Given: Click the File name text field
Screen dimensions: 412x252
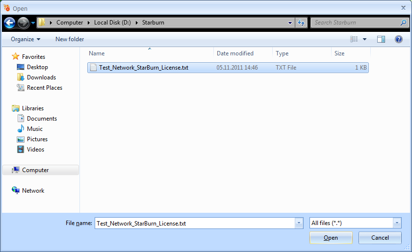Looking at the screenshot, I should click(x=195, y=223).
